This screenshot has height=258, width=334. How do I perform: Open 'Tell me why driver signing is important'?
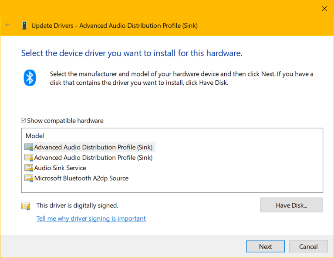91,218
